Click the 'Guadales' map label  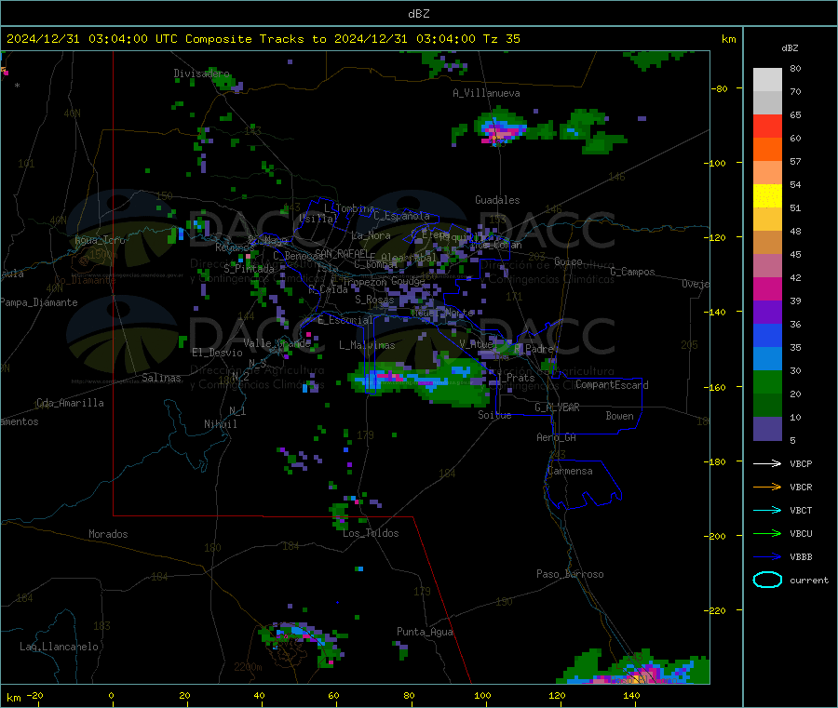point(497,200)
